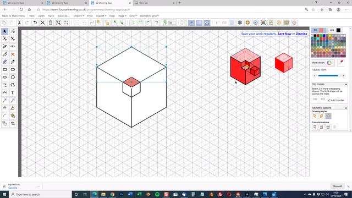Click Back to Main Menu

(13, 16)
